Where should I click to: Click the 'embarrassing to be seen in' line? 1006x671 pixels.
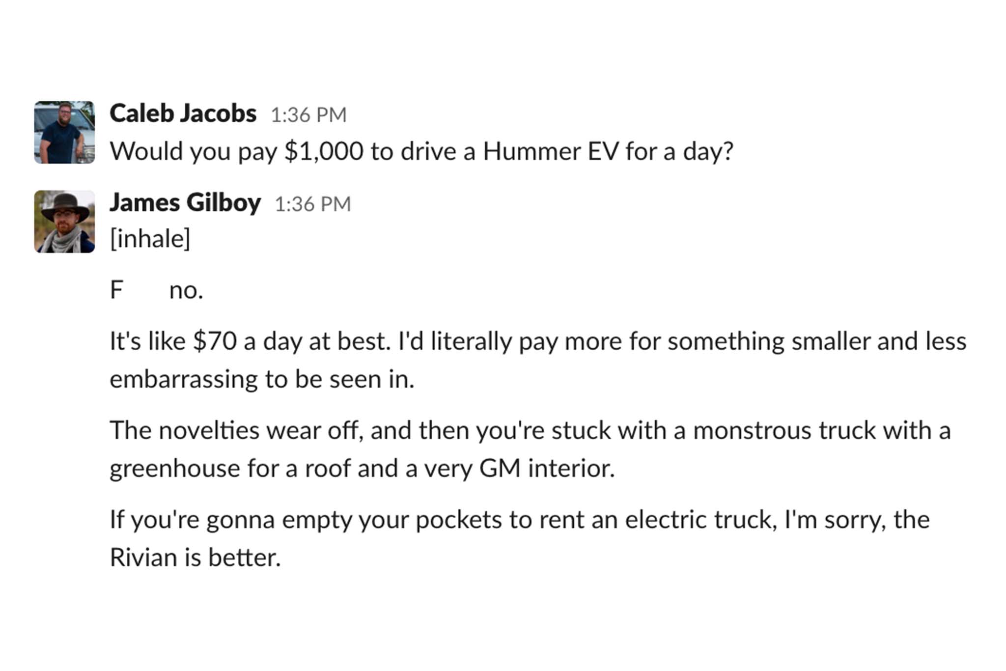(x=262, y=379)
